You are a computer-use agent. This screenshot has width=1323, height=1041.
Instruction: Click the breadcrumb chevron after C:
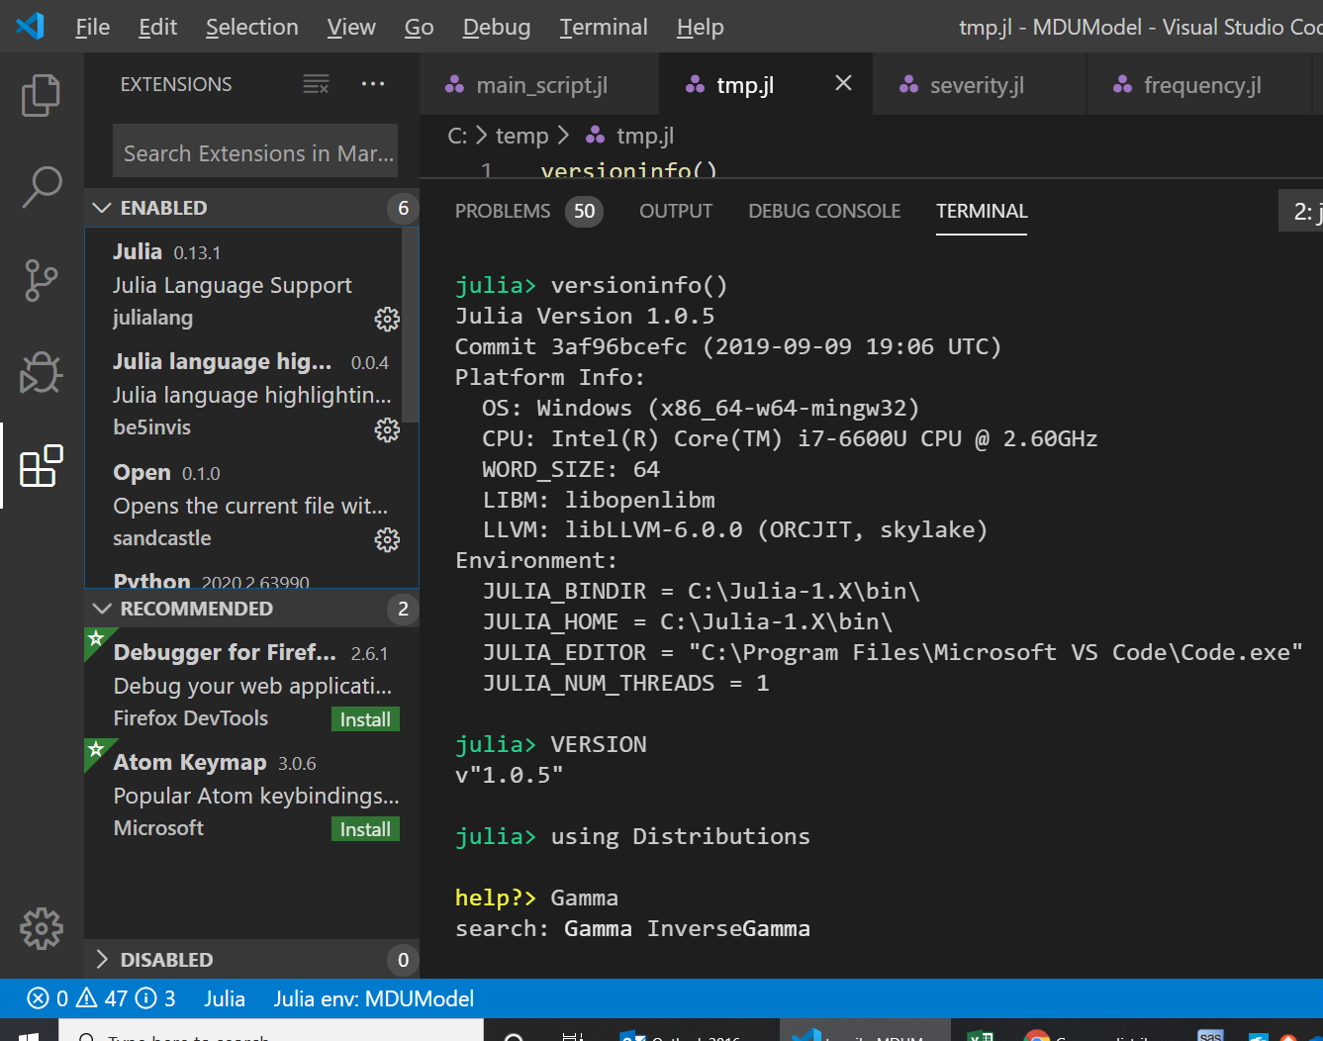[x=482, y=135]
